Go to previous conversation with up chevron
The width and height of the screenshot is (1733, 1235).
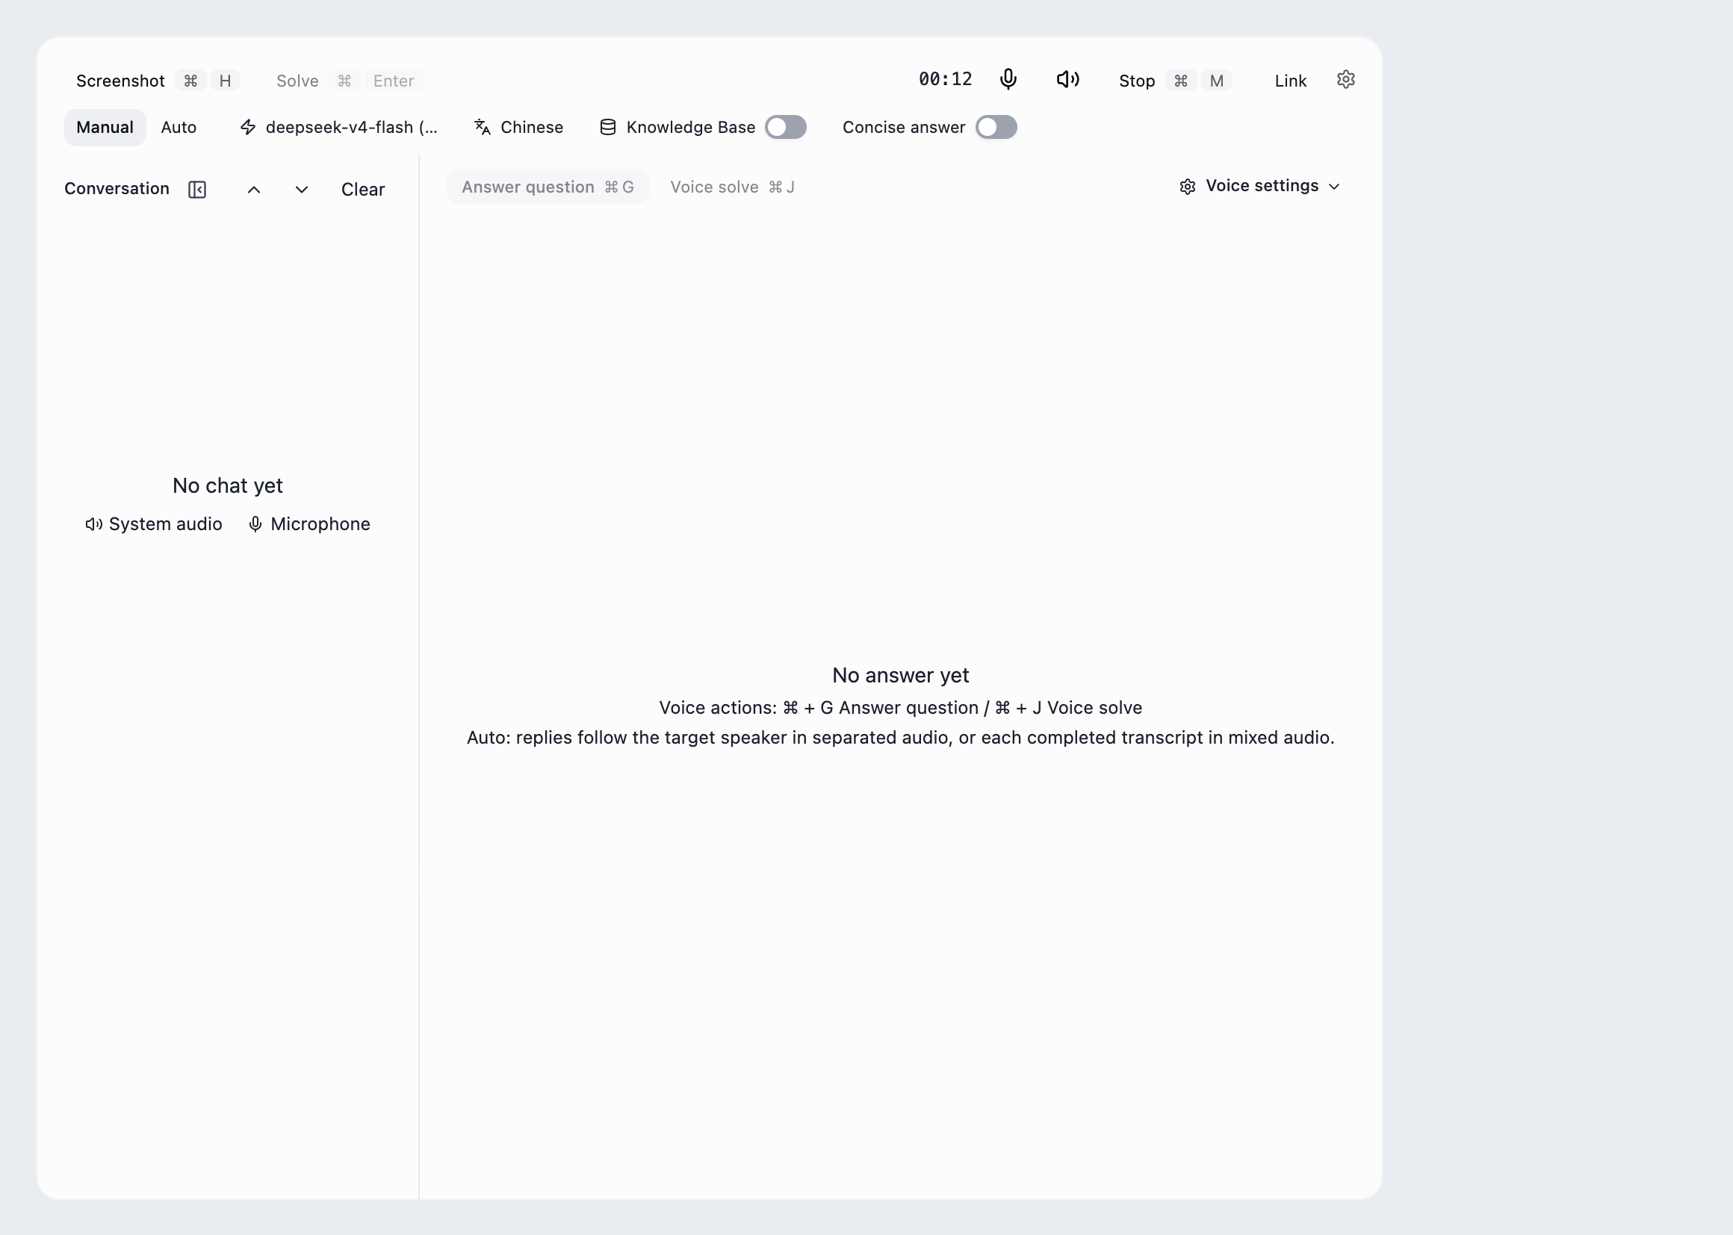(x=254, y=190)
